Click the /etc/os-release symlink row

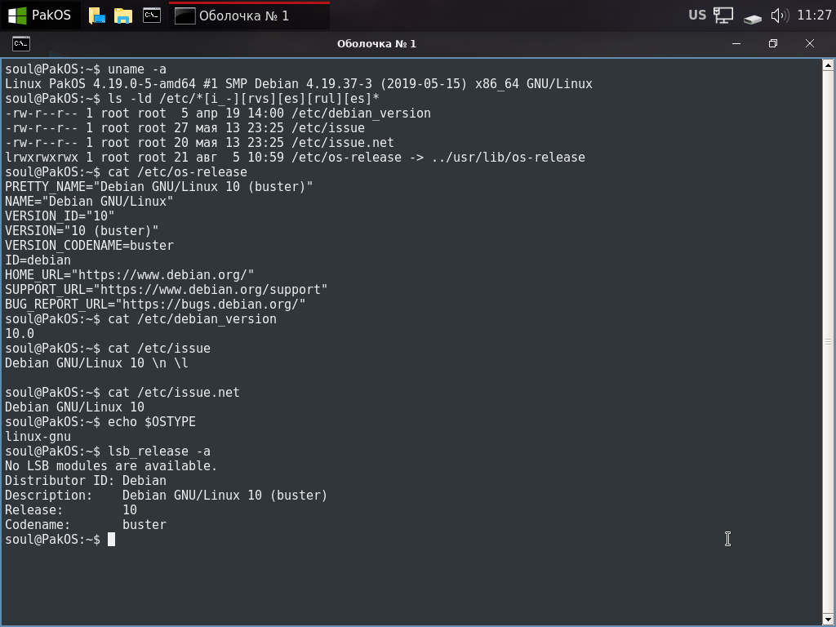295,158
